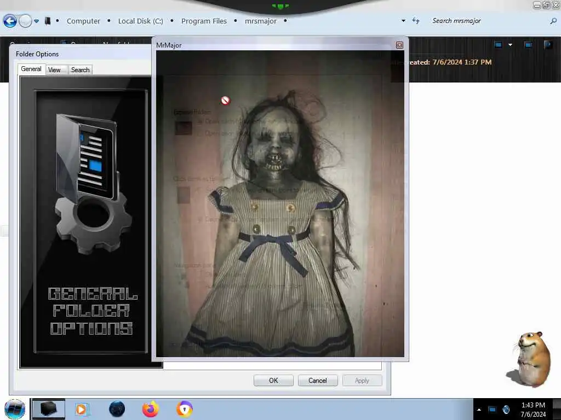This screenshot has height=420, width=561.
Task: Open the Windows Start orb
Action: (15, 409)
